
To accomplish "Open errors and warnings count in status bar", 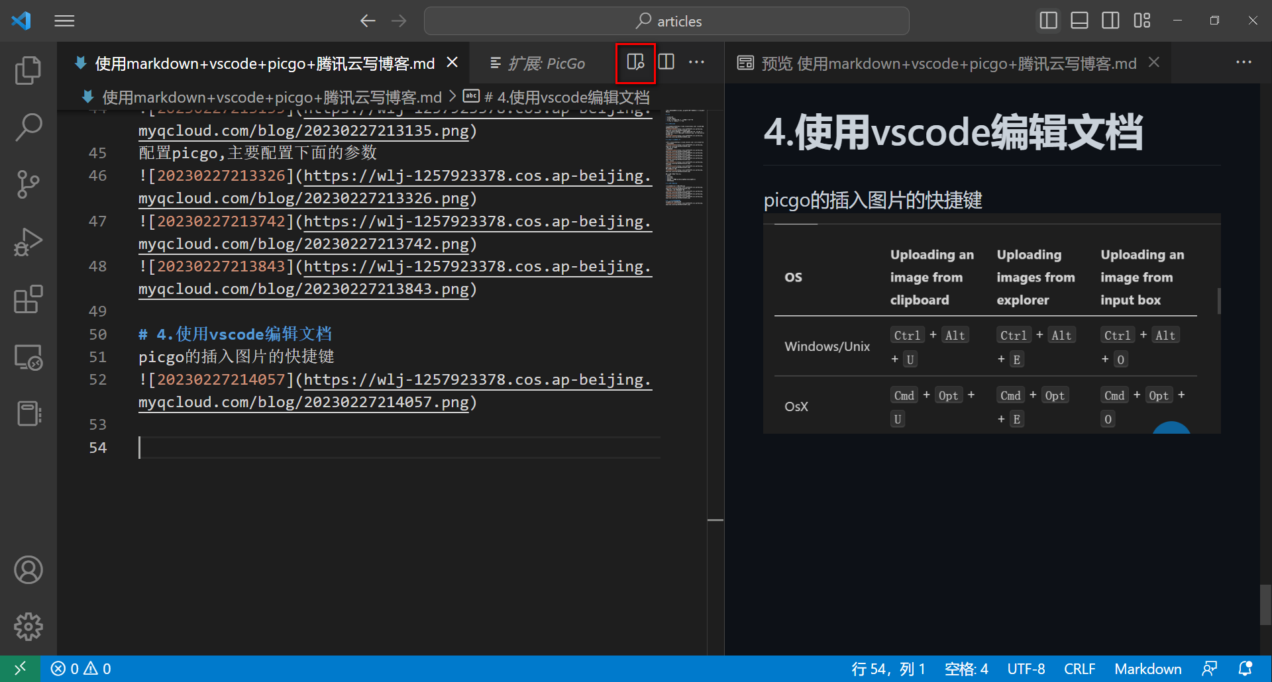I will click(x=81, y=669).
